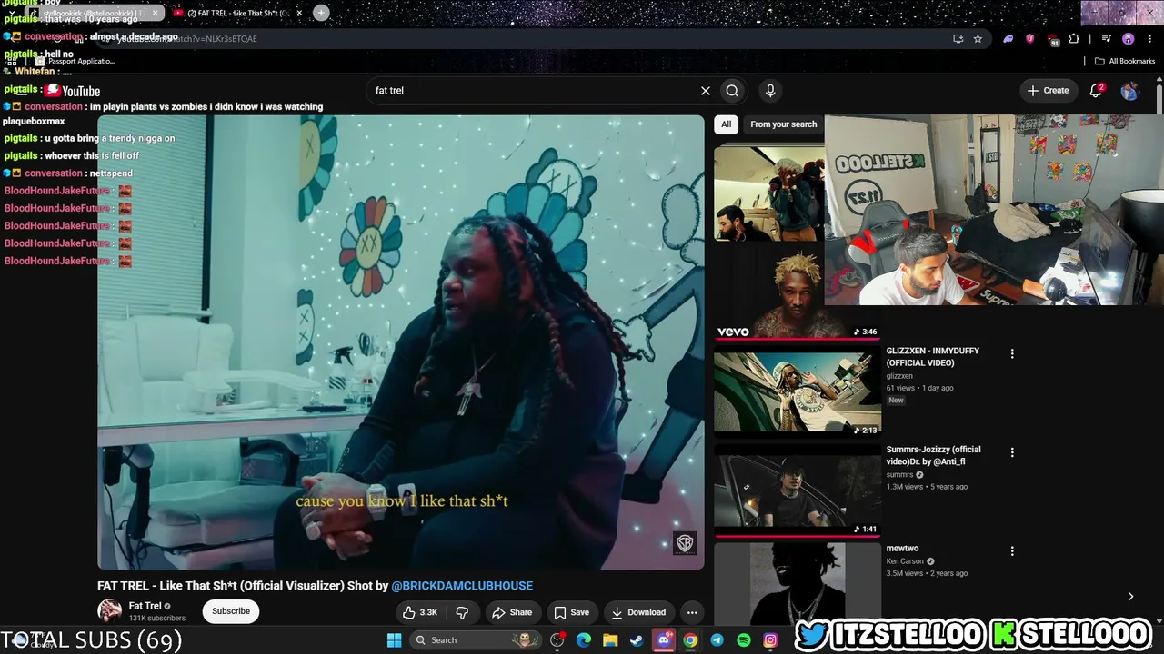Select the All filter chip
Viewport: 1164px width, 654px height.
click(x=726, y=124)
